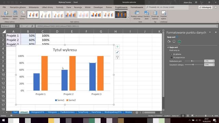
Task: Switch to page layout view
Action: pyautogui.click(x=188, y=116)
